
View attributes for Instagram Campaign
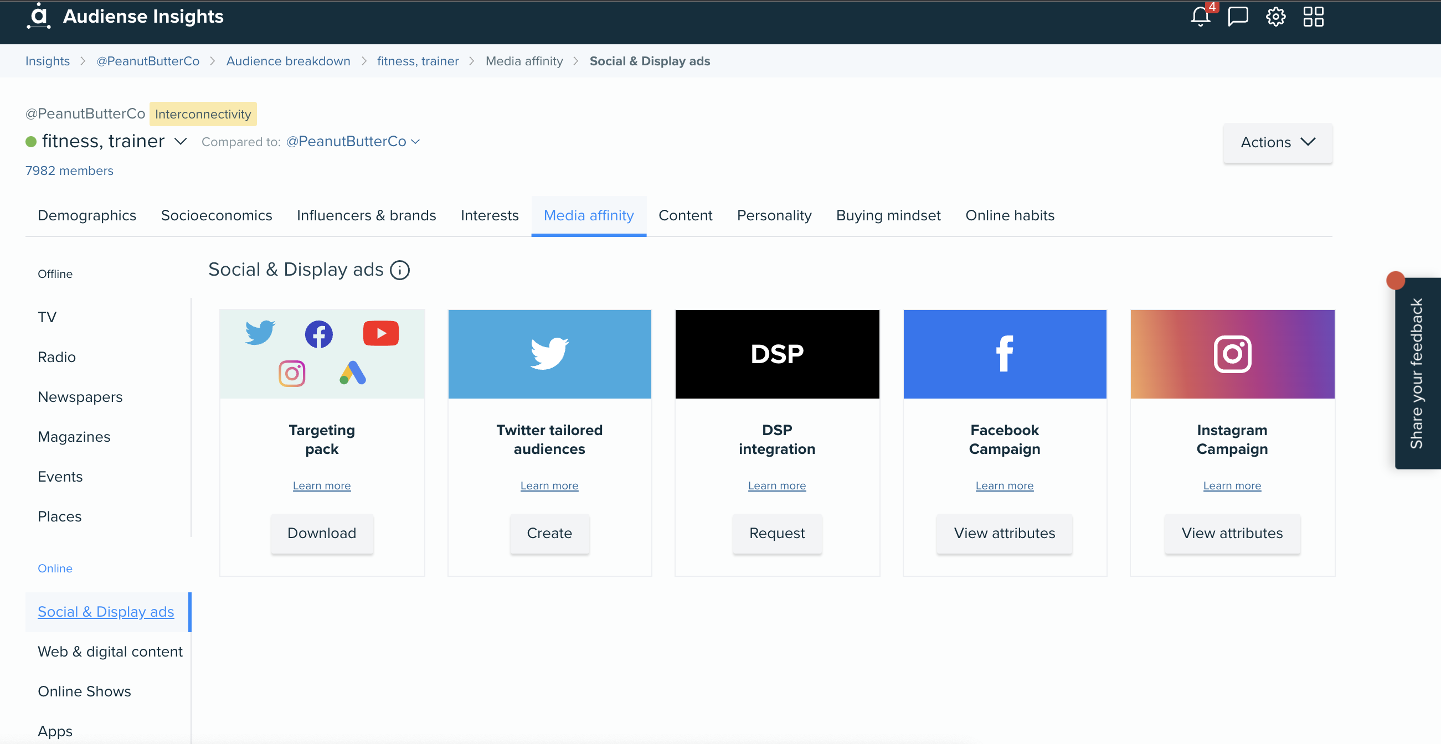[x=1232, y=533]
